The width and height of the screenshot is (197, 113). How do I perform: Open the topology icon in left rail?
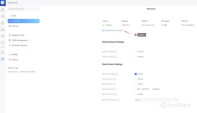tap(2, 16)
